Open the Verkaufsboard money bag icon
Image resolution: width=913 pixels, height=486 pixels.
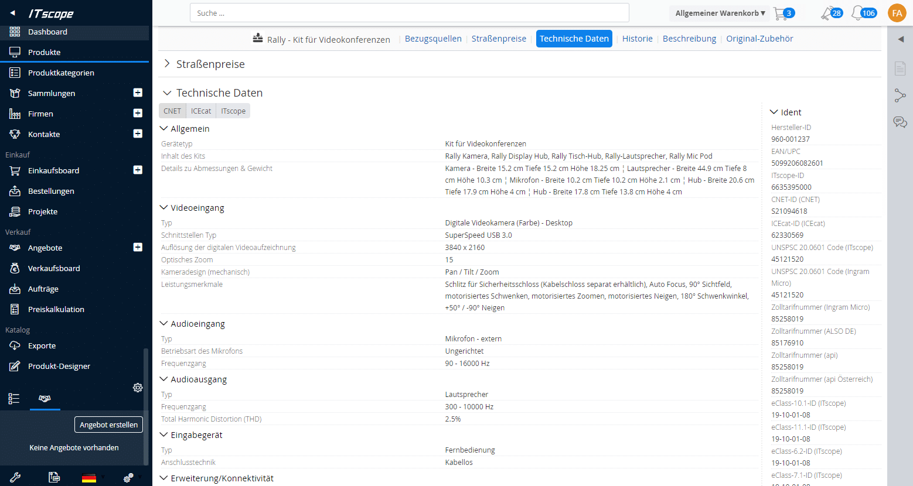tap(15, 268)
